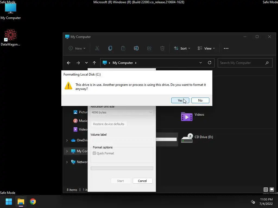This screenshot has height=208, width=278.
Task: Open the View dropdown menu
Action: click(206, 48)
